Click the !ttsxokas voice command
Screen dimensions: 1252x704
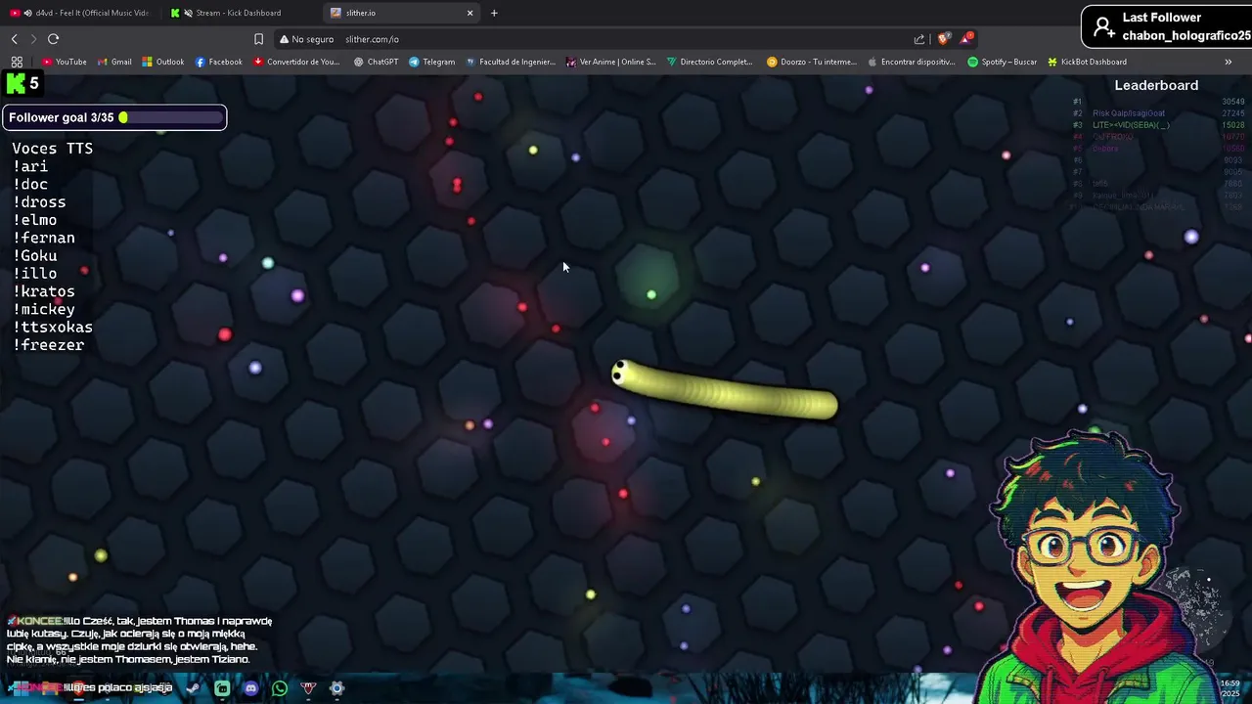pyautogui.click(x=53, y=327)
